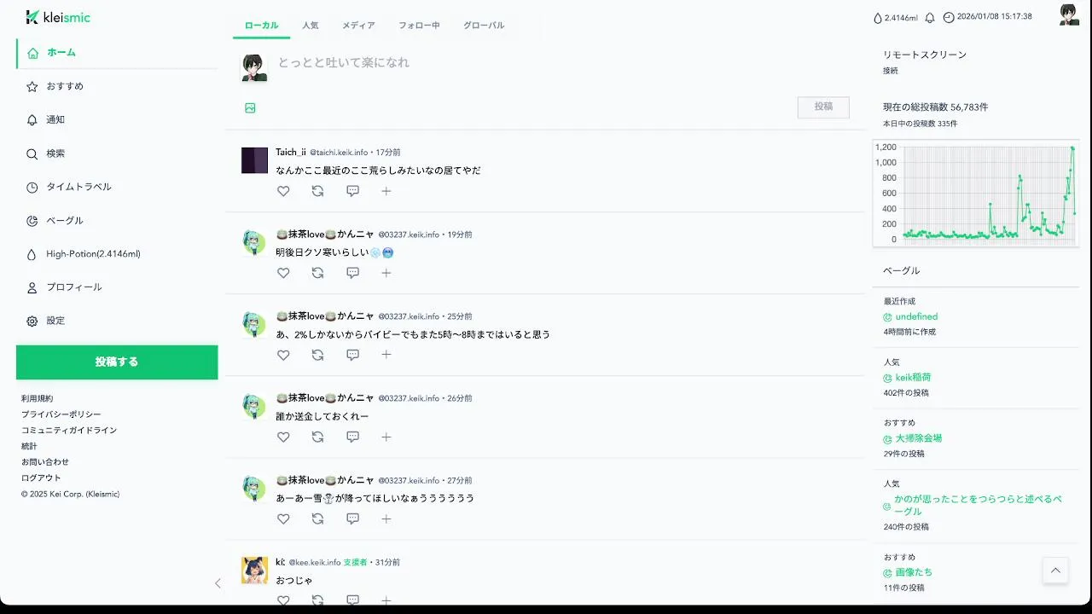This screenshot has height=614, width=1092.
Task: Like the あーあー雪が降ってほしい post
Action: tap(283, 518)
